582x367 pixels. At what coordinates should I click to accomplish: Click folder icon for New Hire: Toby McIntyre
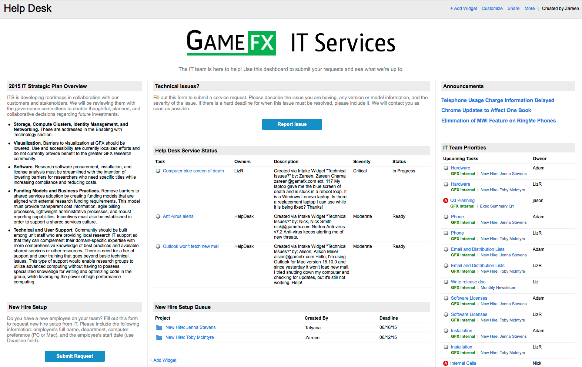click(x=159, y=337)
